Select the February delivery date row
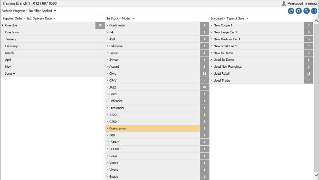This screenshot has height=180, width=319. (53, 46)
